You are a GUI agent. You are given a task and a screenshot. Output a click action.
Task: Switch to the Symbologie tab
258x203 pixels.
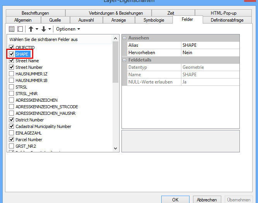154,20
